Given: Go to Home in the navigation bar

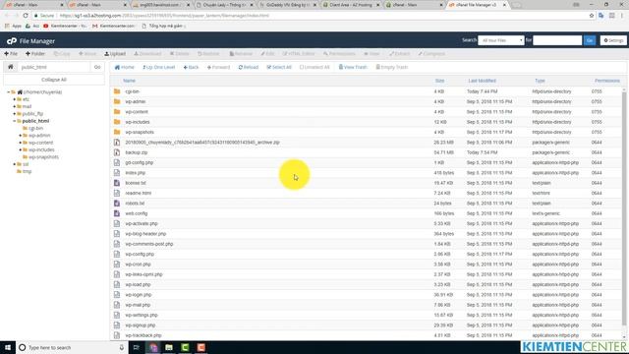Looking at the screenshot, I should pos(125,67).
